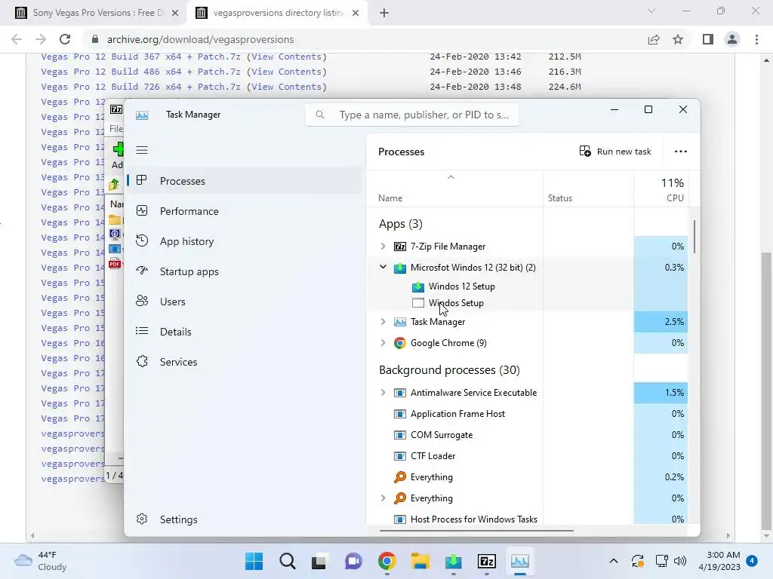773x579 pixels.
Task: Open Task Manager hamburger navigation menu
Action: click(x=142, y=150)
